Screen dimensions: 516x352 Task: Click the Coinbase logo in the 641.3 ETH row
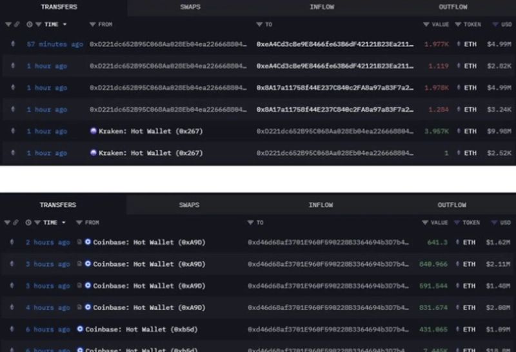(88, 242)
